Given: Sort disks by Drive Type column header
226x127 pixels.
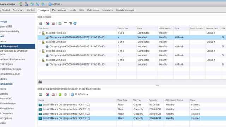Looking at the screenshot, I should [124, 100].
